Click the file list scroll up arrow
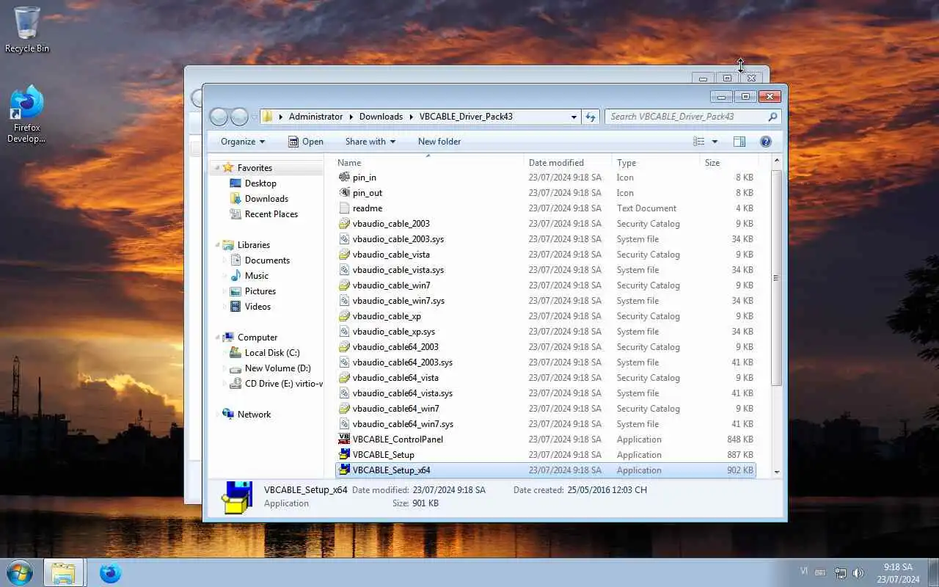Screen dimensions: 939x587 (x=776, y=161)
